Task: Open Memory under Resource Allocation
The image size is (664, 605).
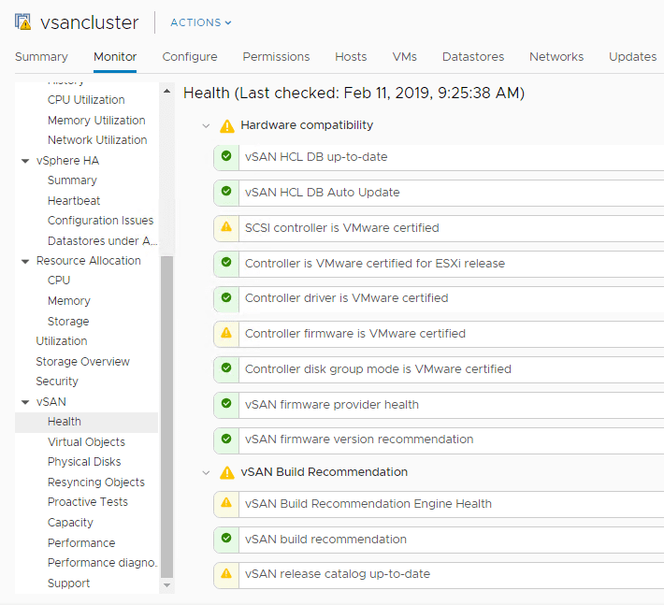Action: tap(69, 300)
